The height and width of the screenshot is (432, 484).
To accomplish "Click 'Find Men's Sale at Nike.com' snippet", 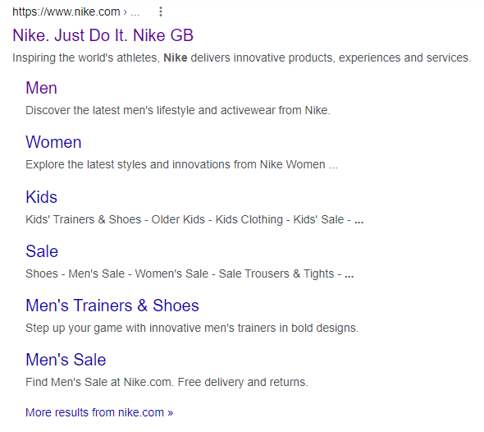I will (167, 382).
